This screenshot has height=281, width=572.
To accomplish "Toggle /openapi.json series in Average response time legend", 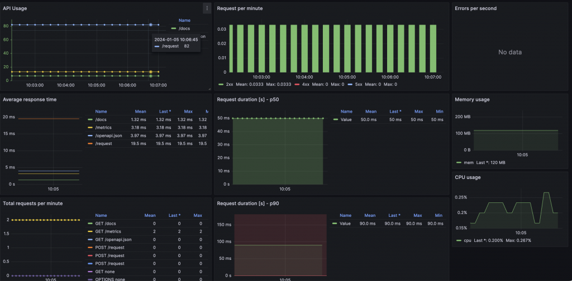I will [x=108, y=135].
